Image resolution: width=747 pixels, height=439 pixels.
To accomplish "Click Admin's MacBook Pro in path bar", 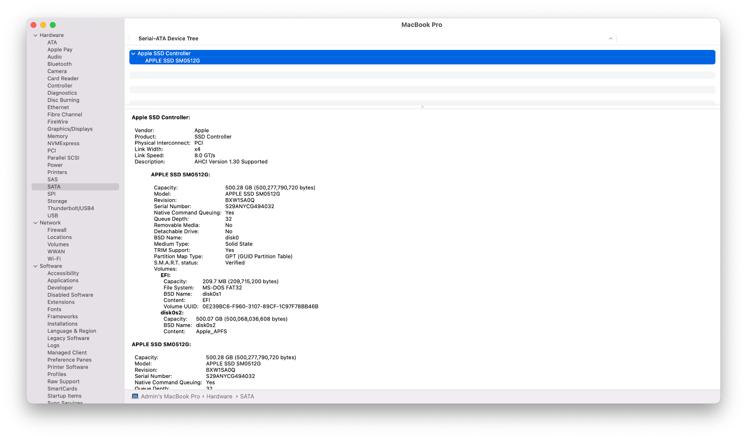I will point(170,397).
